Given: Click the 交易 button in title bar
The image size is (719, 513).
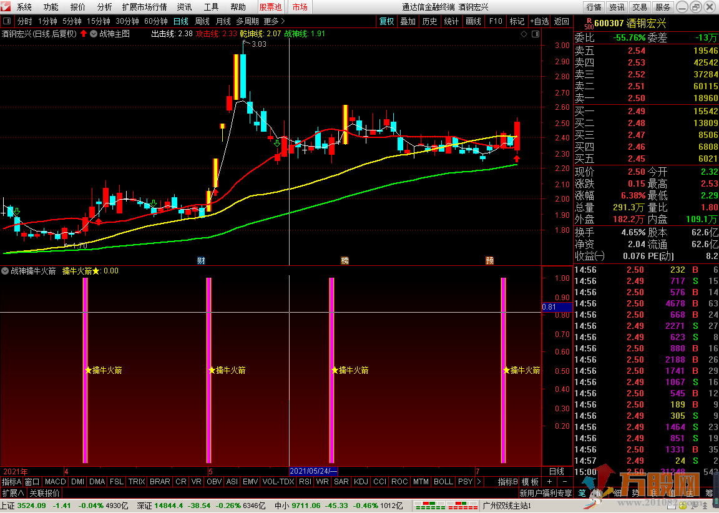Looking at the screenshot, I should 640,7.
